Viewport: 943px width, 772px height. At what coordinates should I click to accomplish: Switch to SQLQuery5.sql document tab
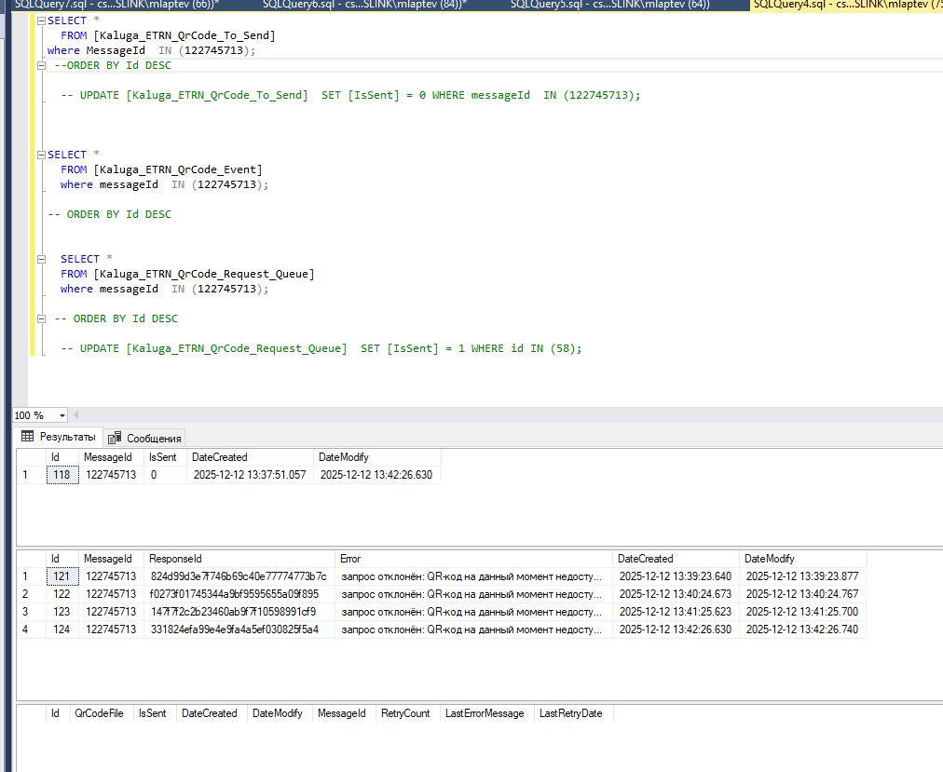[609, 5]
